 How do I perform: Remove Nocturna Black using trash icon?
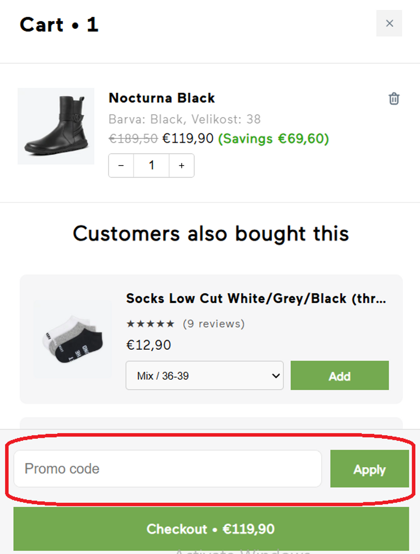pos(394,99)
